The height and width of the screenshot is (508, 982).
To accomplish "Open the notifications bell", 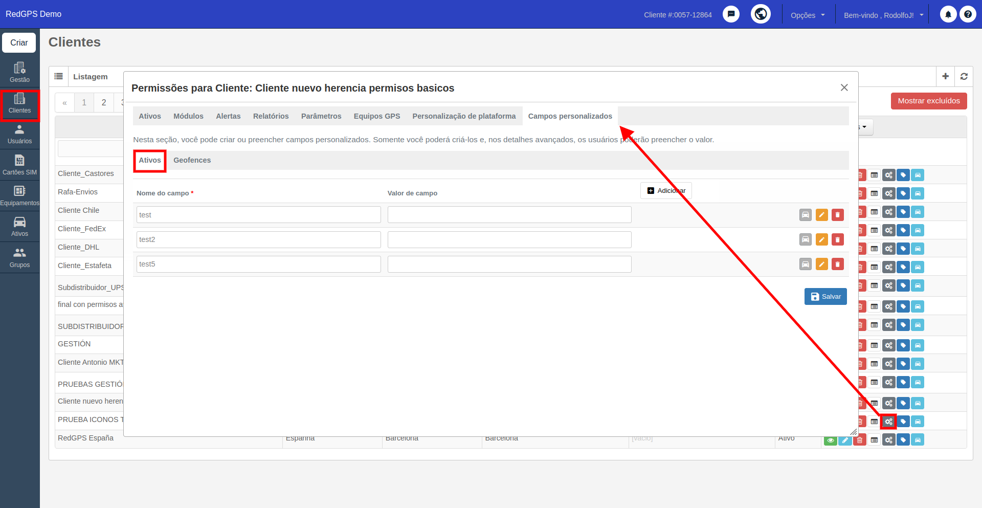I will tap(948, 14).
